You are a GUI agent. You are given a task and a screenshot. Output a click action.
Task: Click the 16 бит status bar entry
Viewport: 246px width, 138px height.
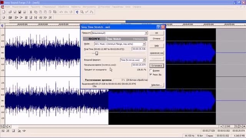200,136
